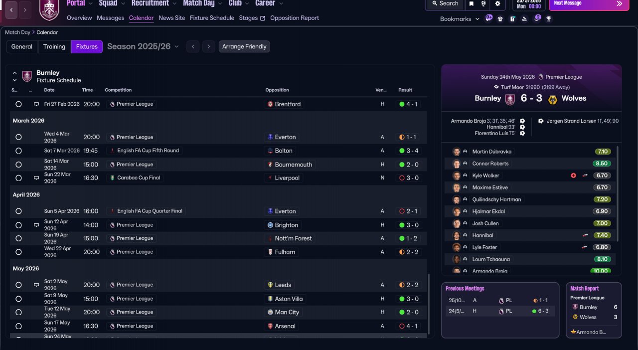Open the Squad dropdown menu
The height and width of the screenshot is (350, 638).
(x=112, y=3)
